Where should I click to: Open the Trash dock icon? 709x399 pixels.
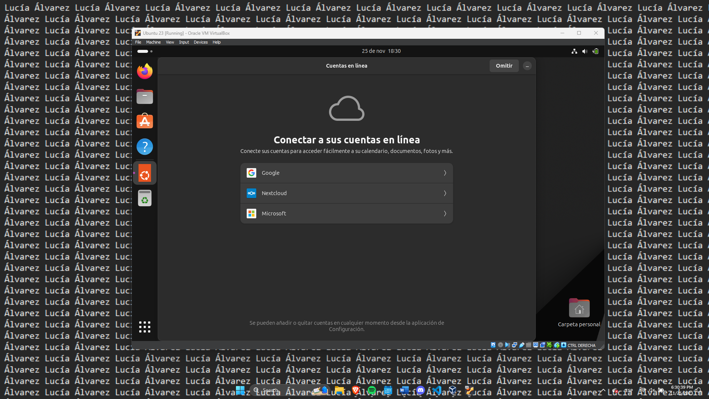[144, 198]
